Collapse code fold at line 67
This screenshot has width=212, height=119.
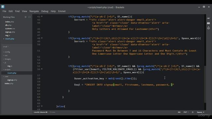tap(42, 106)
